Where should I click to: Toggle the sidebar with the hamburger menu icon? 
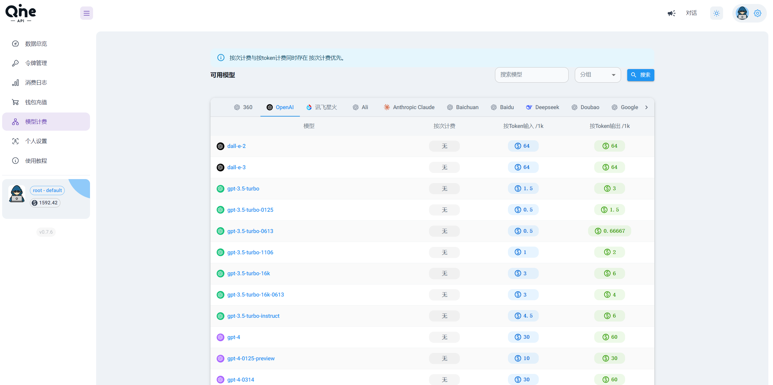point(86,13)
